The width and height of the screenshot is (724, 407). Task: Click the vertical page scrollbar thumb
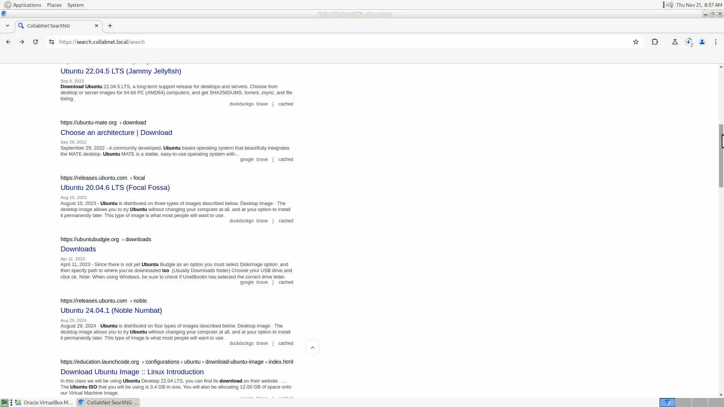point(721,155)
